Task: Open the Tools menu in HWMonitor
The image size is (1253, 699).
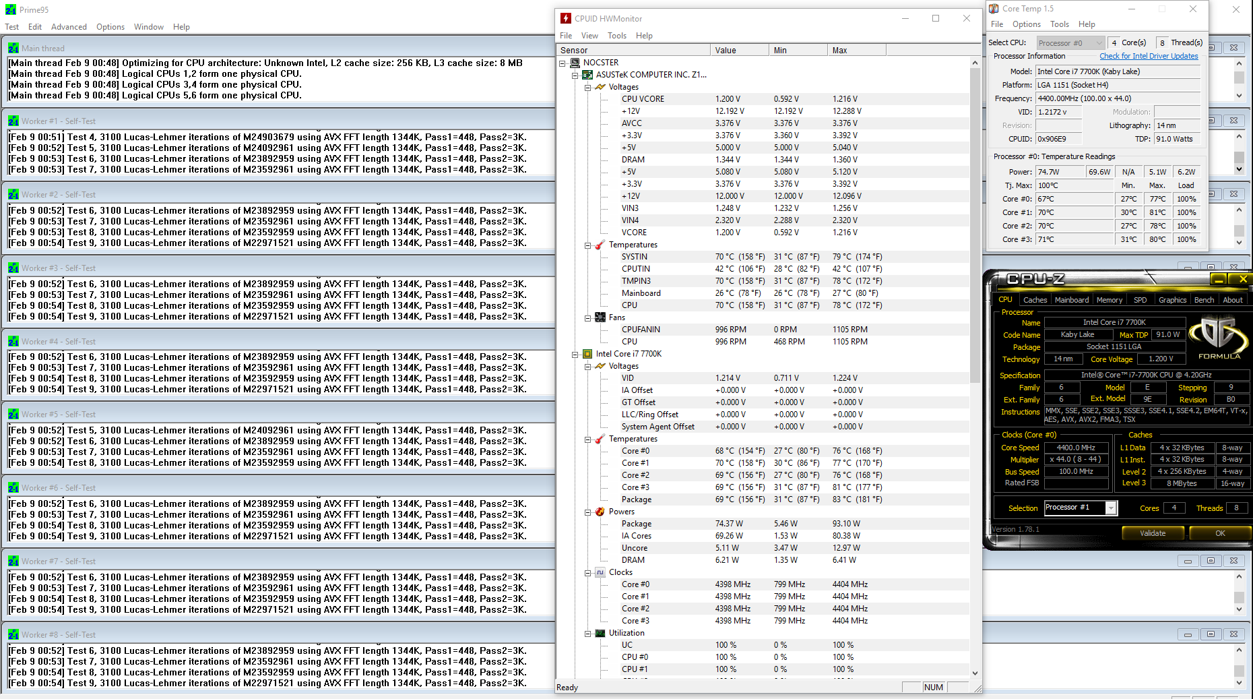Action: pyautogui.click(x=617, y=36)
